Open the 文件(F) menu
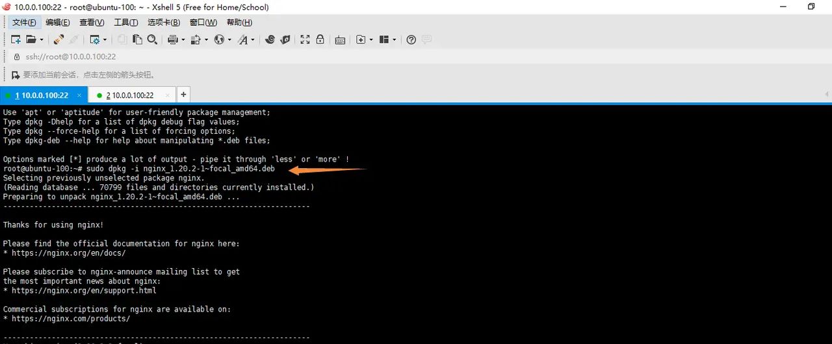 (24, 23)
